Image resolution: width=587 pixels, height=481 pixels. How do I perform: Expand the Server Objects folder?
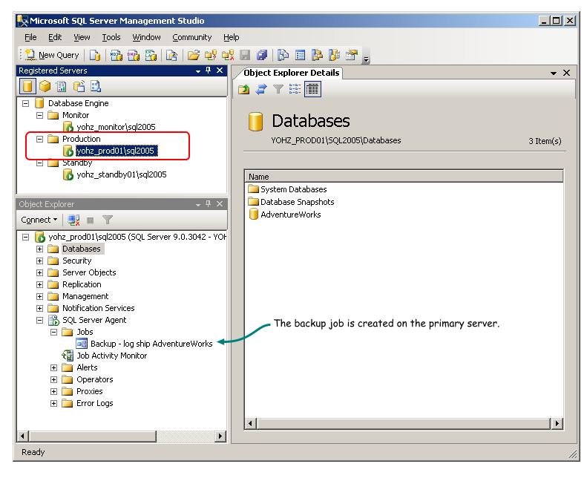39,273
